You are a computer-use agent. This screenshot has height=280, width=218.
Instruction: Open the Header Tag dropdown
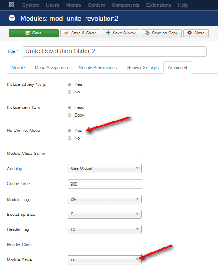(105, 229)
